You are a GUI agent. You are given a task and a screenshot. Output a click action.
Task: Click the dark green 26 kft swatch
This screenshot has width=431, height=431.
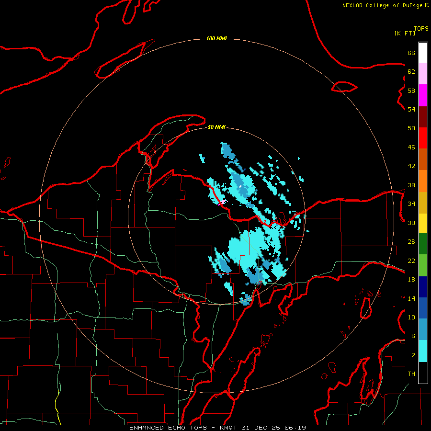click(423, 244)
